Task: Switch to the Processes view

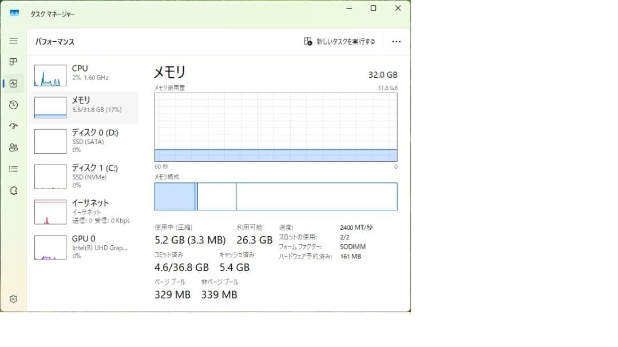Action: point(13,62)
